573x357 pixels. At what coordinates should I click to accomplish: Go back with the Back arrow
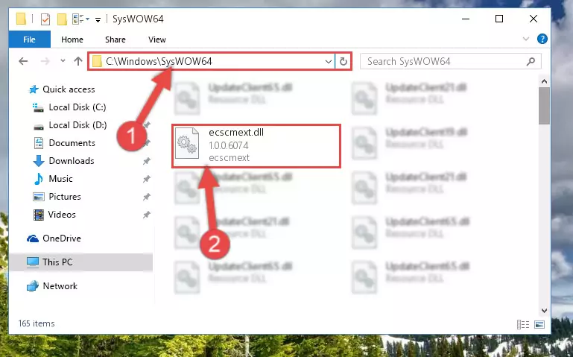click(x=23, y=61)
